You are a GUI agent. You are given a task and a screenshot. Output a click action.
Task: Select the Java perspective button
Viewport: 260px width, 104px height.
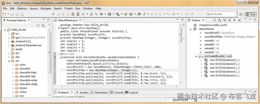pos(251,14)
